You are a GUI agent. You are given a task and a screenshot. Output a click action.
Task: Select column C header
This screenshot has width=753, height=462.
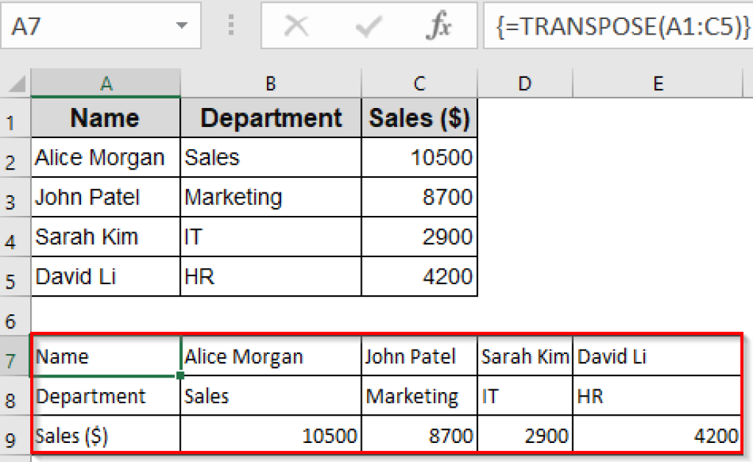pos(419,82)
